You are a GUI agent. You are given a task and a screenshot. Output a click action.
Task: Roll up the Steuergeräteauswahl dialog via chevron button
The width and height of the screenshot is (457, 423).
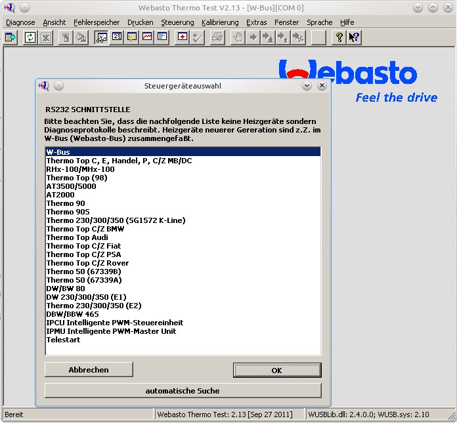point(307,86)
